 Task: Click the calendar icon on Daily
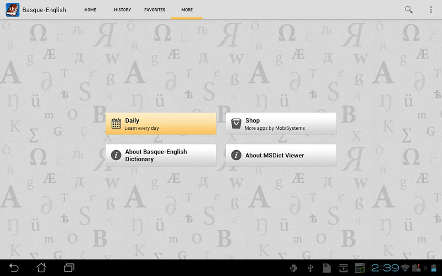[116, 124]
